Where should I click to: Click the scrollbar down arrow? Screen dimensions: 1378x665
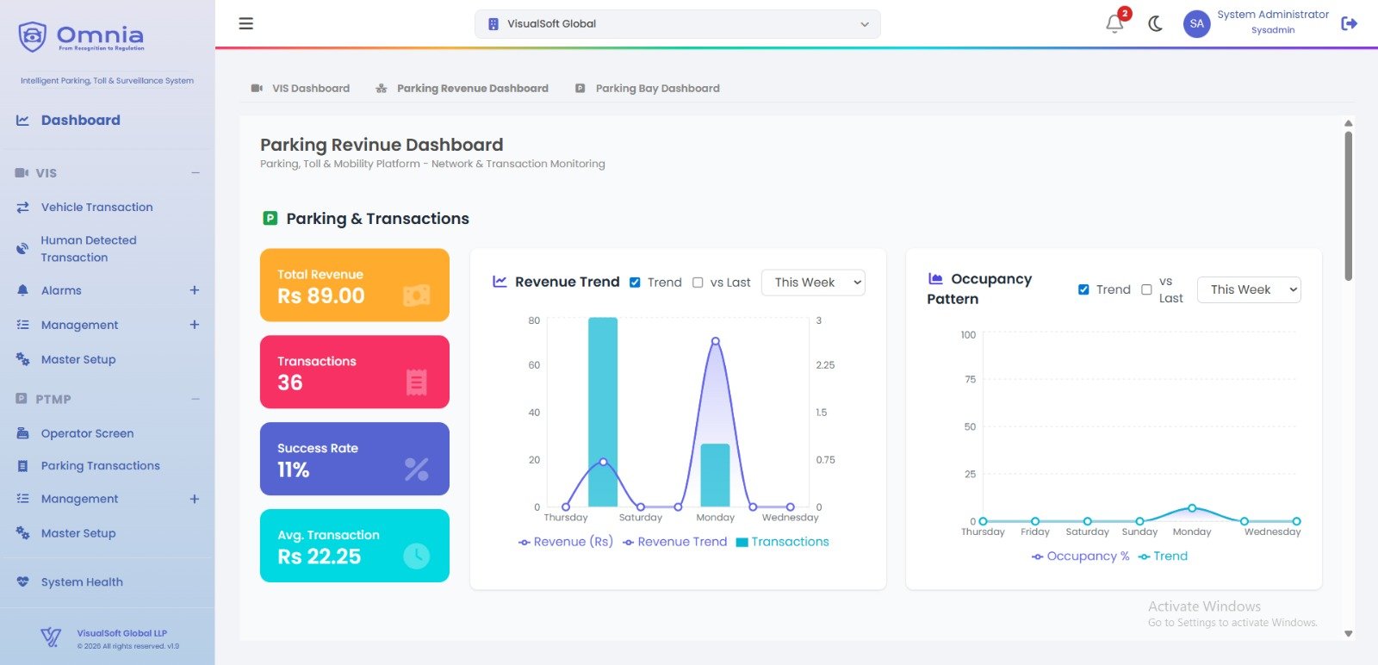coord(1349,633)
